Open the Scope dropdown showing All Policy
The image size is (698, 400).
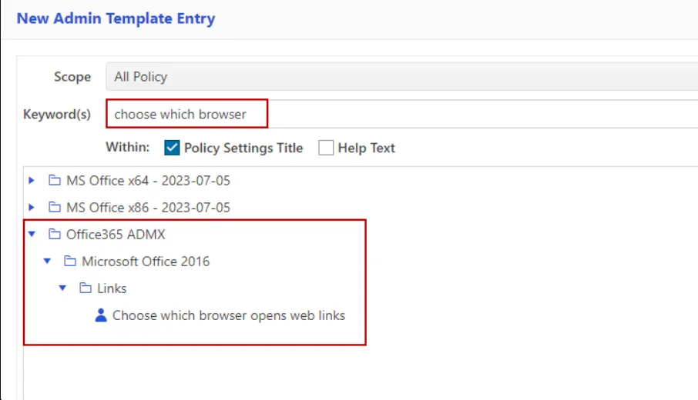401,77
